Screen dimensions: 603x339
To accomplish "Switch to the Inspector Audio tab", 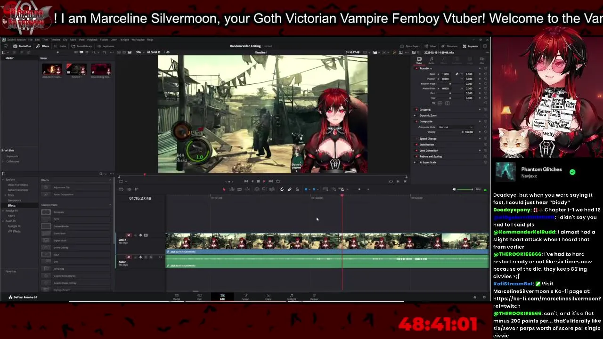I will coord(432,60).
